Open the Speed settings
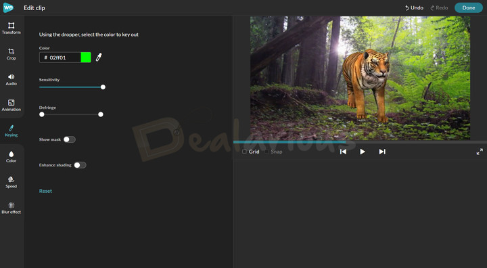Viewport: 487px width, 268px height. tap(11, 182)
